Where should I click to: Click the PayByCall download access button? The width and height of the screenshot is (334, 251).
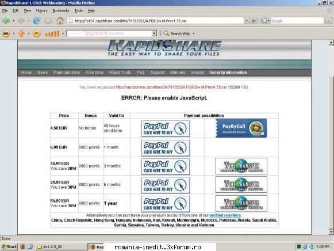(241, 128)
